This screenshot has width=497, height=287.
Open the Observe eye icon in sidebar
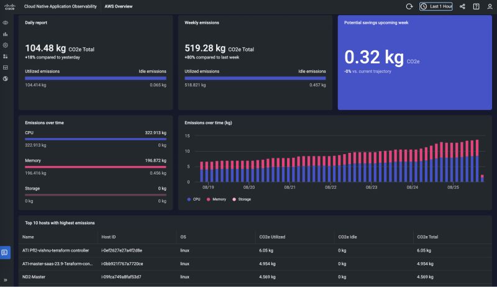point(6,22)
